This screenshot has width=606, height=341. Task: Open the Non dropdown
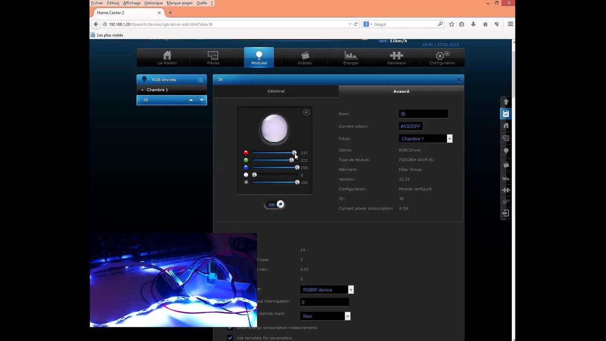coord(325,316)
